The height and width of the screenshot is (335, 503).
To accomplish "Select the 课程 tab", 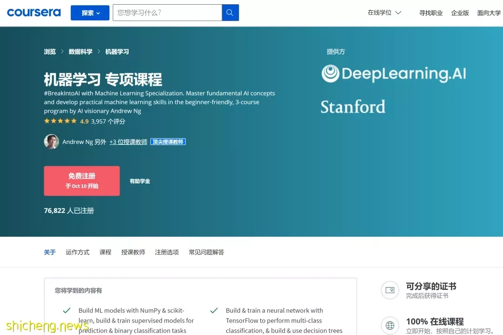I will tap(105, 252).
